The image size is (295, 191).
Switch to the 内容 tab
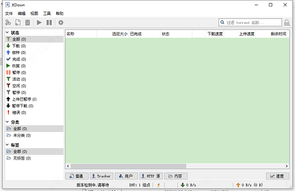coord(176,176)
